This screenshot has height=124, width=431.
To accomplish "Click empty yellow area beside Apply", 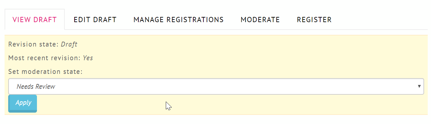I will click(229, 104).
